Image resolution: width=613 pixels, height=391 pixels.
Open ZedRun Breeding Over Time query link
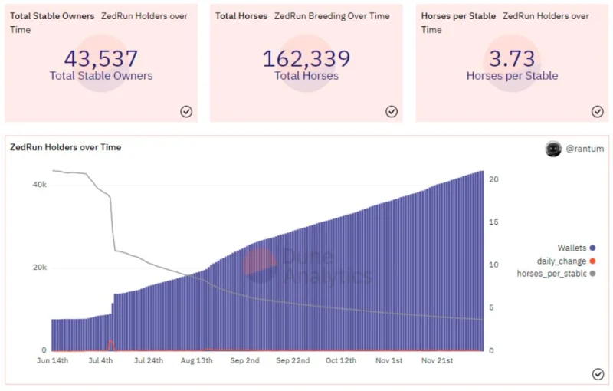(332, 16)
